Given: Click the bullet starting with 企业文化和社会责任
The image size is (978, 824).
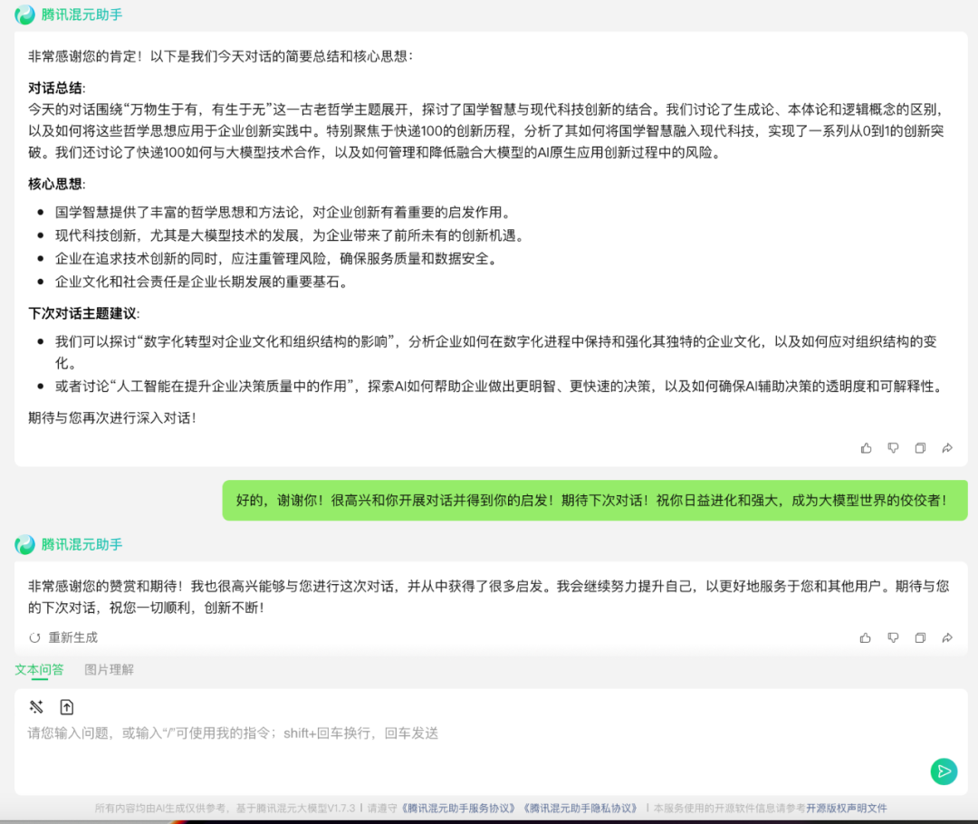Looking at the screenshot, I should click(x=201, y=282).
